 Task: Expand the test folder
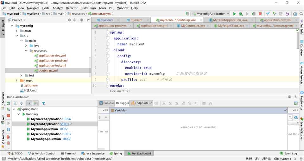pos(21,75)
